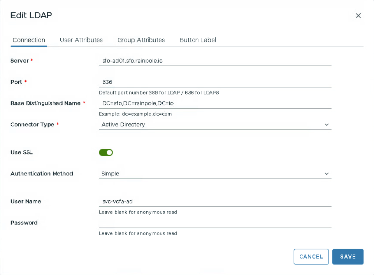Focus the Port number field
374x275 pixels.
[x=215, y=82]
